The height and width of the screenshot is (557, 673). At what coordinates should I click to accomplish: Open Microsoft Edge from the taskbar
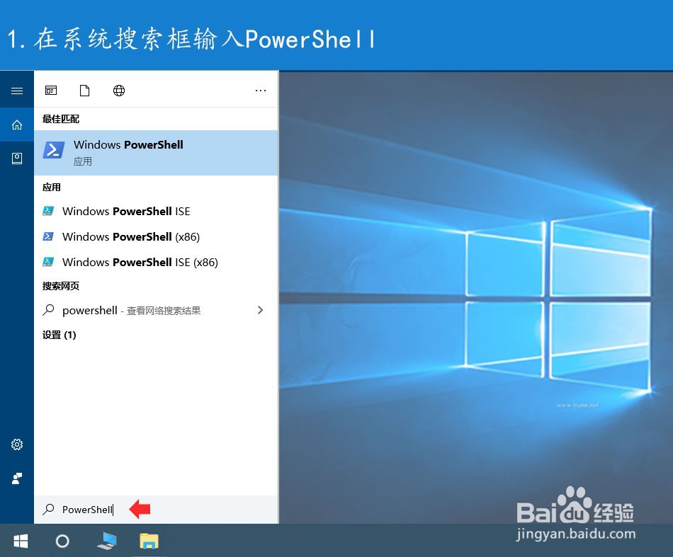click(x=106, y=541)
